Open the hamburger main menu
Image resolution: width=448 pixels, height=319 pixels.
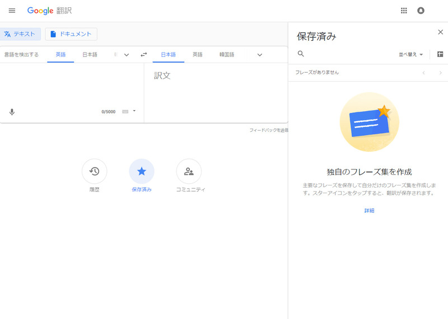[x=12, y=11]
